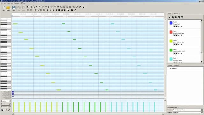Toggle the magnet snap tool

(84, 7)
